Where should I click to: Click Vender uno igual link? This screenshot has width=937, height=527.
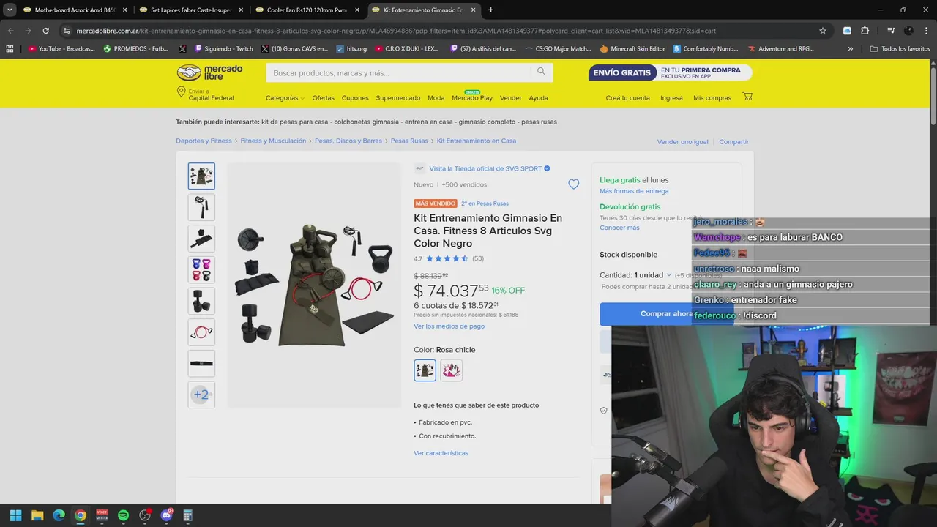[x=682, y=142]
